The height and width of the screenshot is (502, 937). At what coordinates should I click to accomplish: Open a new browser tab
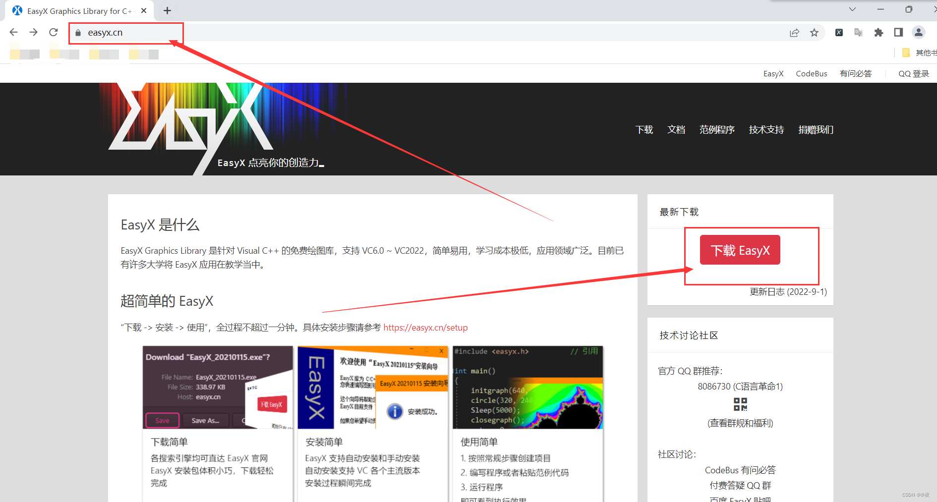pyautogui.click(x=168, y=10)
